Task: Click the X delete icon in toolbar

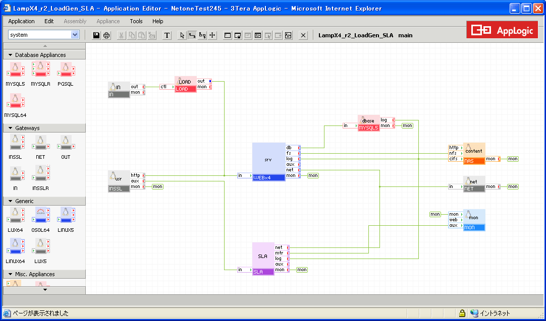Action: [303, 35]
